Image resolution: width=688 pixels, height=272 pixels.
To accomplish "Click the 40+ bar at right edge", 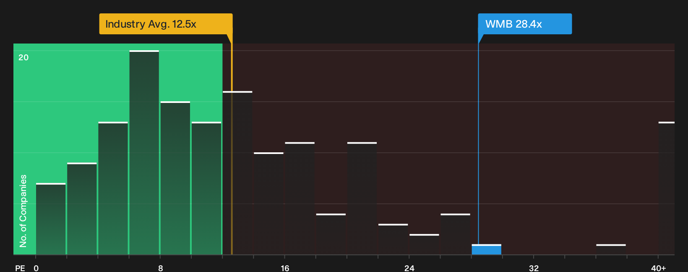I will (666, 188).
